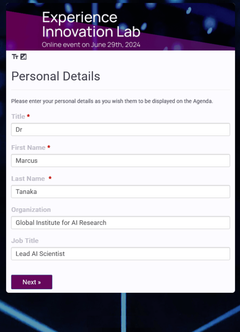
Task: Click the red asterisk next to First Name
Action: coord(49,147)
